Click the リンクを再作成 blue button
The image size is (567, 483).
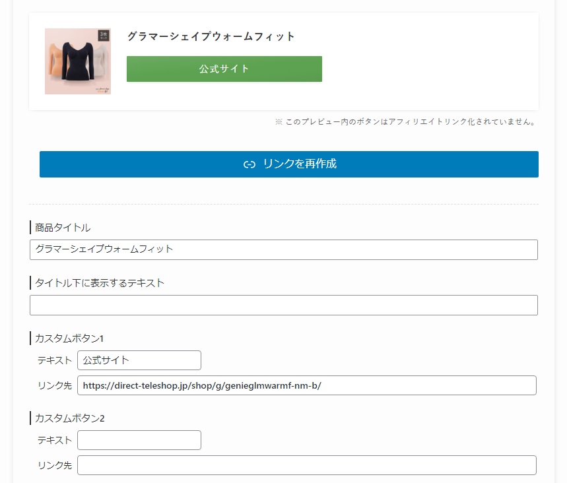click(289, 164)
